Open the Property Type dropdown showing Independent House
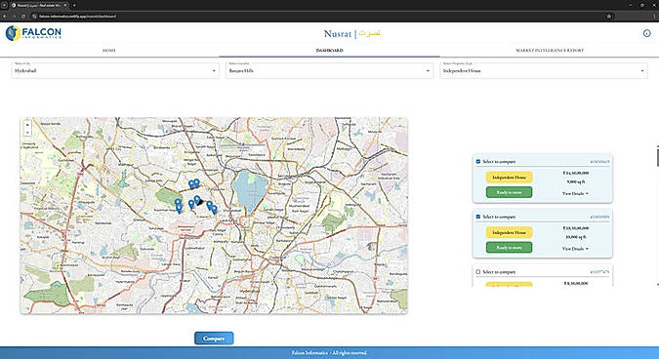659x359 pixels. [x=544, y=70]
